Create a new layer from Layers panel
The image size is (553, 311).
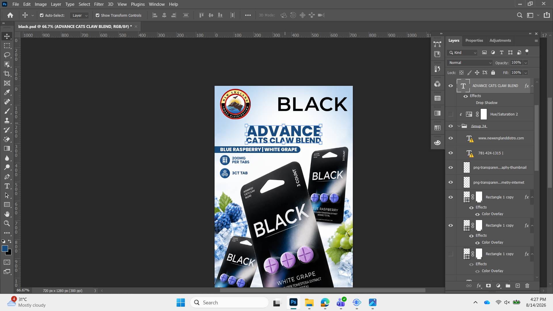click(518, 286)
